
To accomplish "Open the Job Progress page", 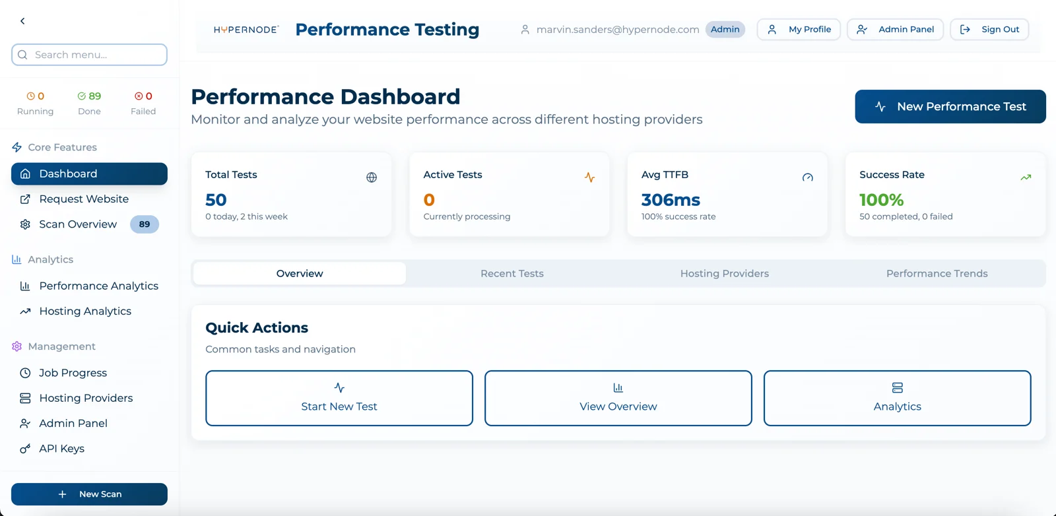I will tap(89, 373).
